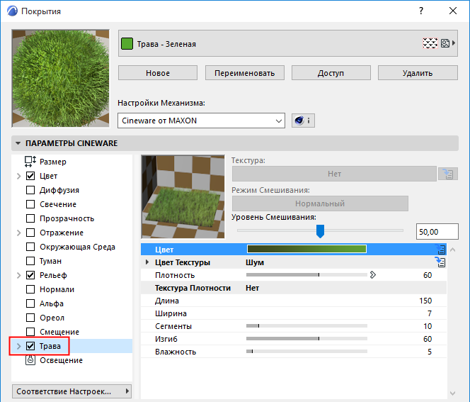Select the Плотность value 60
This screenshot has width=470, height=402.
(x=428, y=275)
